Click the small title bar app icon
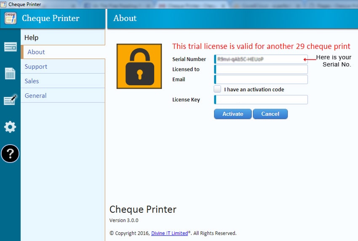Image resolution: width=358 pixels, height=241 pixels. coord(4,4)
